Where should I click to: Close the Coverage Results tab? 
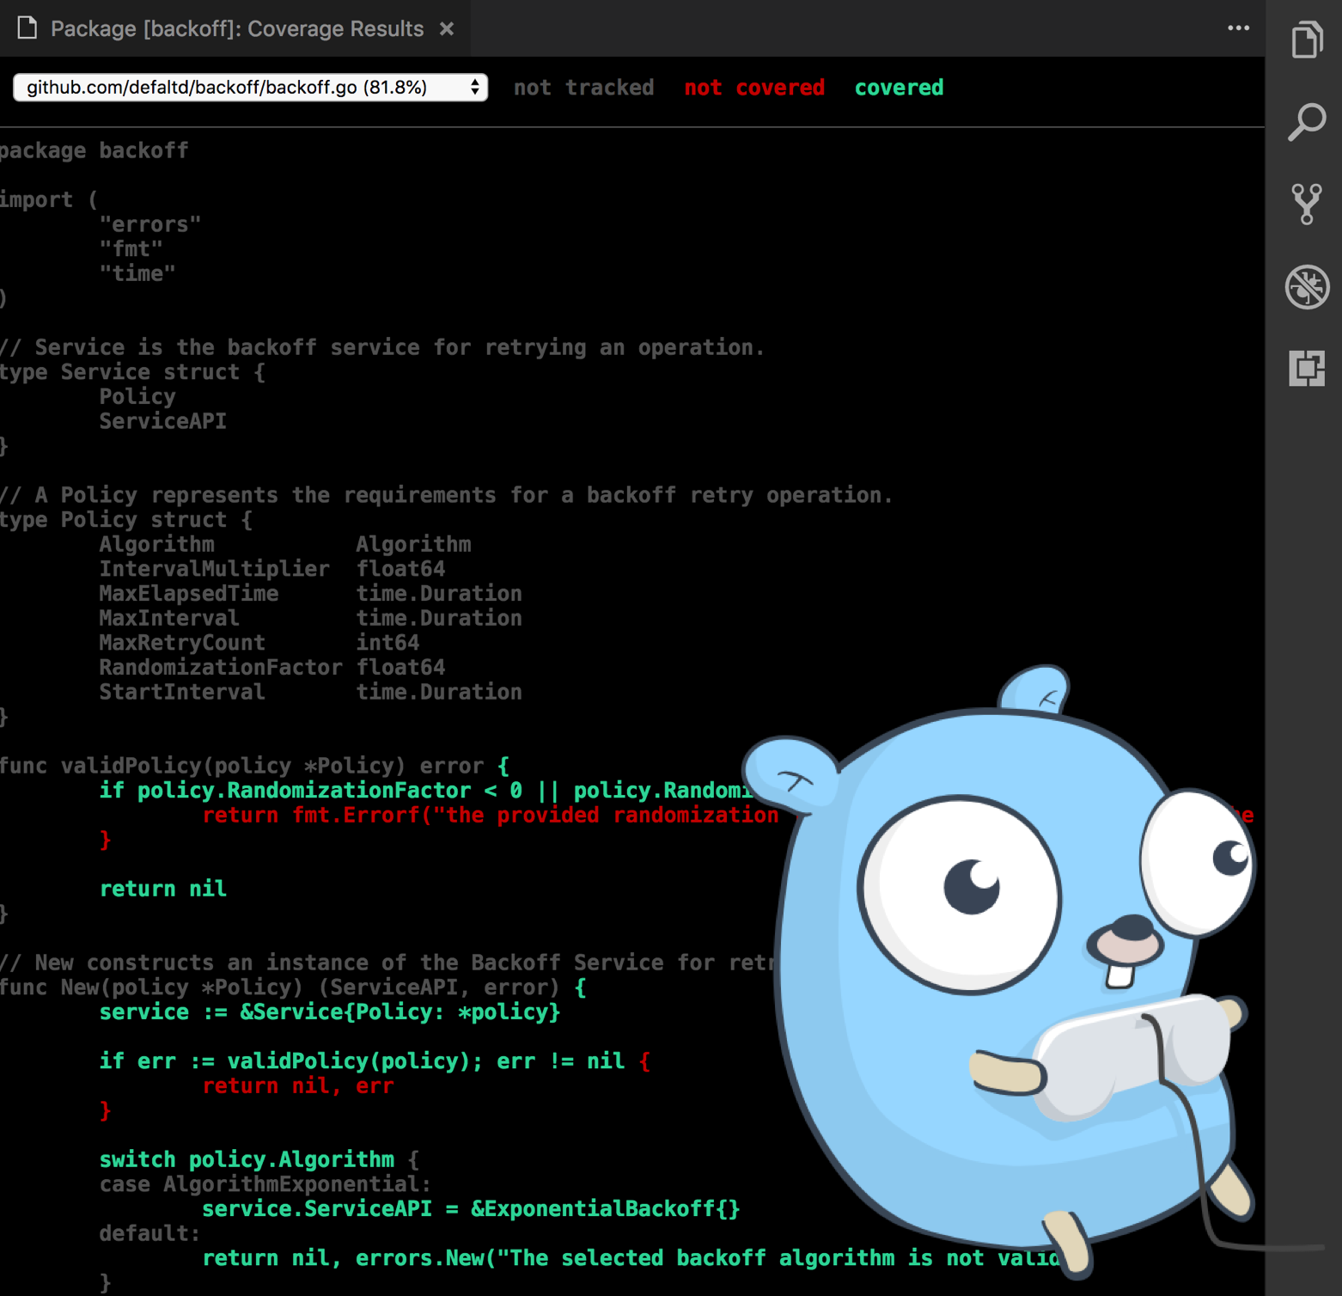[447, 28]
